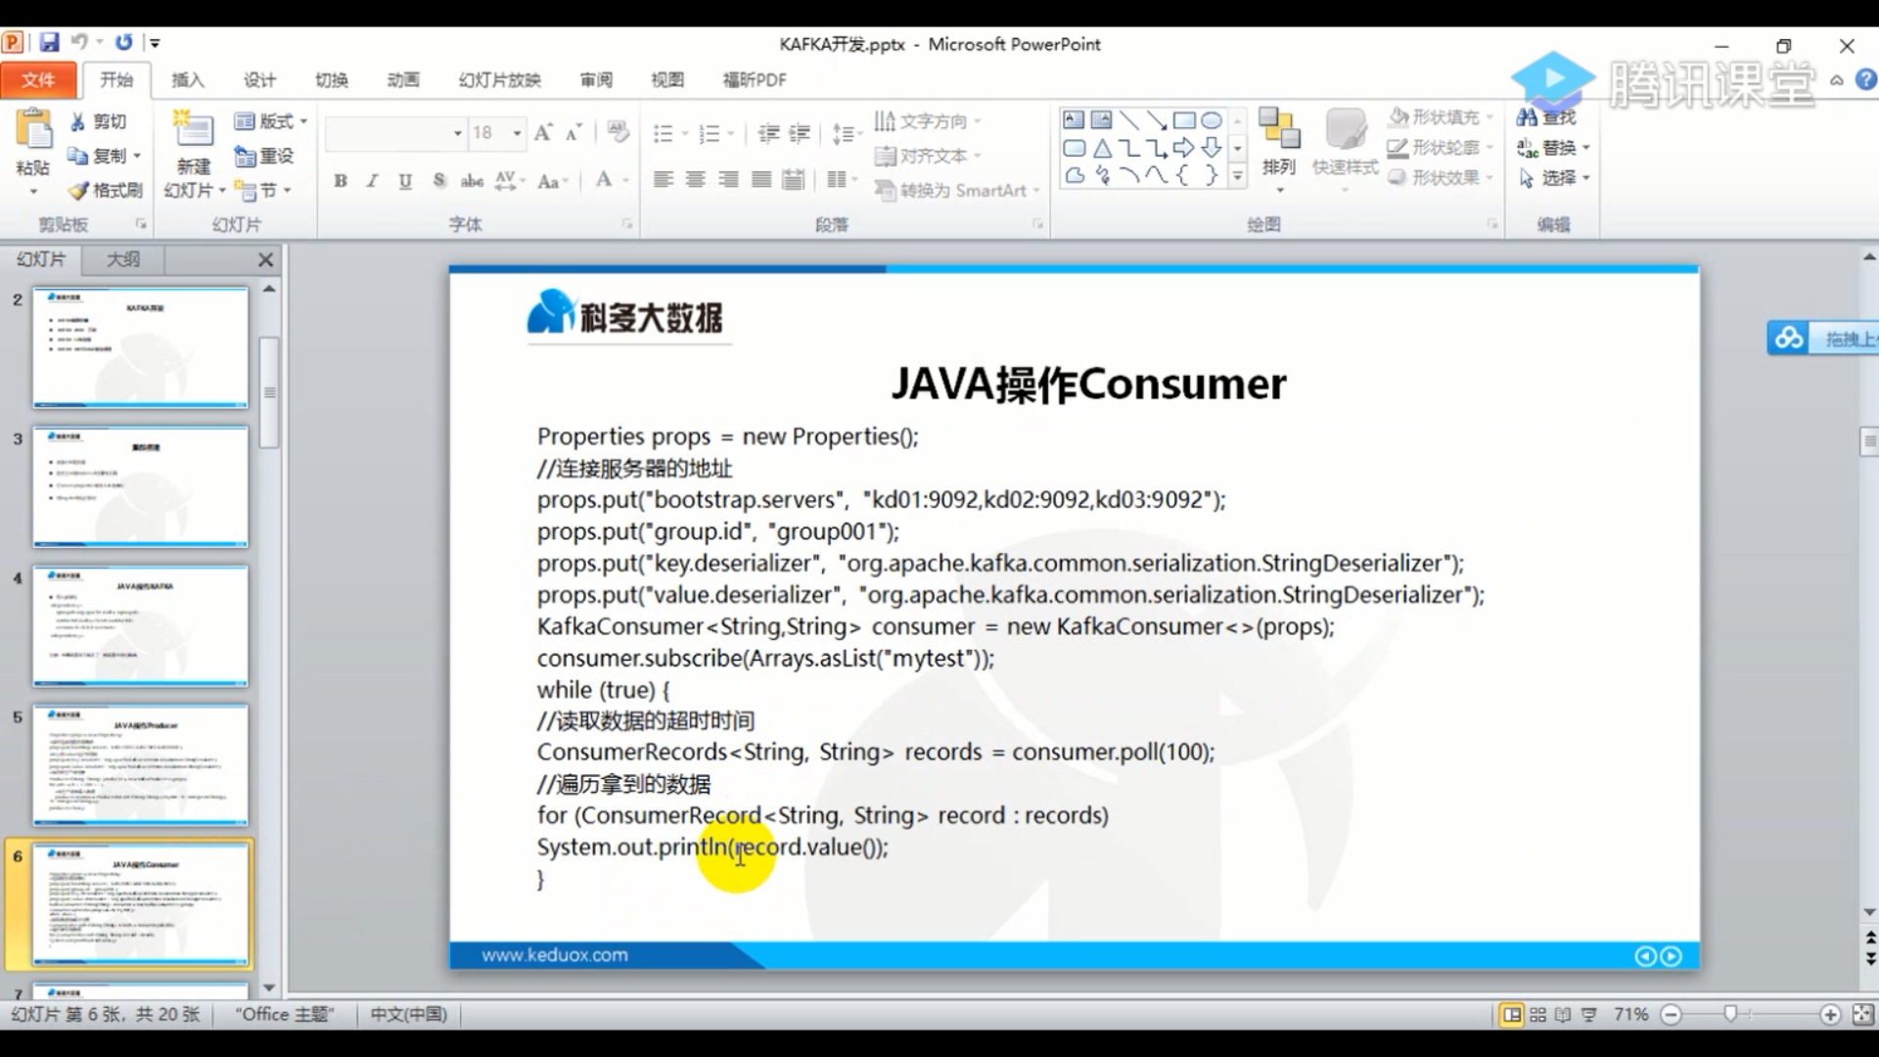Click the 重设 reset slide button
1879x1057 pixels.
tap(264, 156)
